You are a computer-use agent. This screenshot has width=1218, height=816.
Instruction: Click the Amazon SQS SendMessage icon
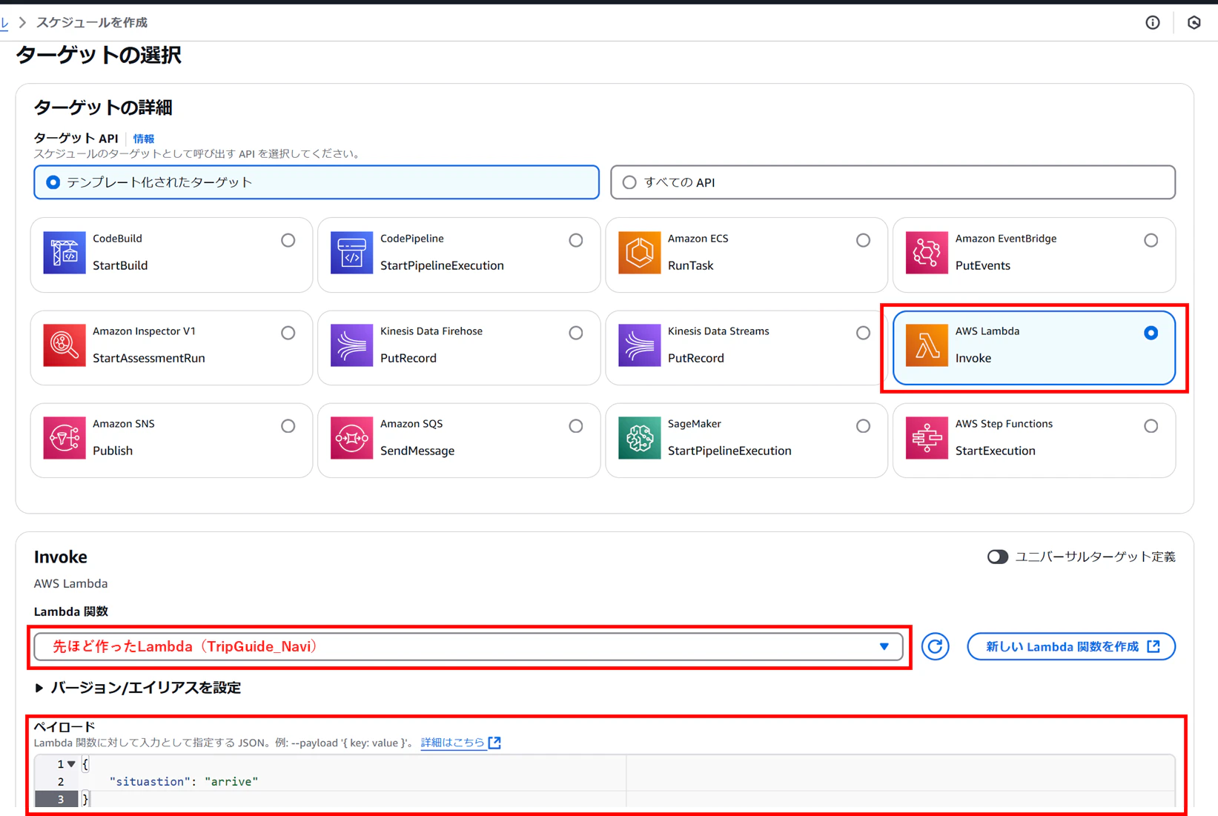[x=351, y=438]
